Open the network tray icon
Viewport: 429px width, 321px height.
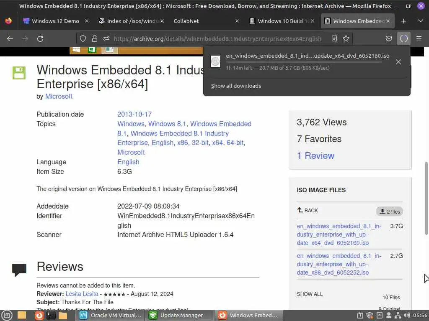point(398,316)
